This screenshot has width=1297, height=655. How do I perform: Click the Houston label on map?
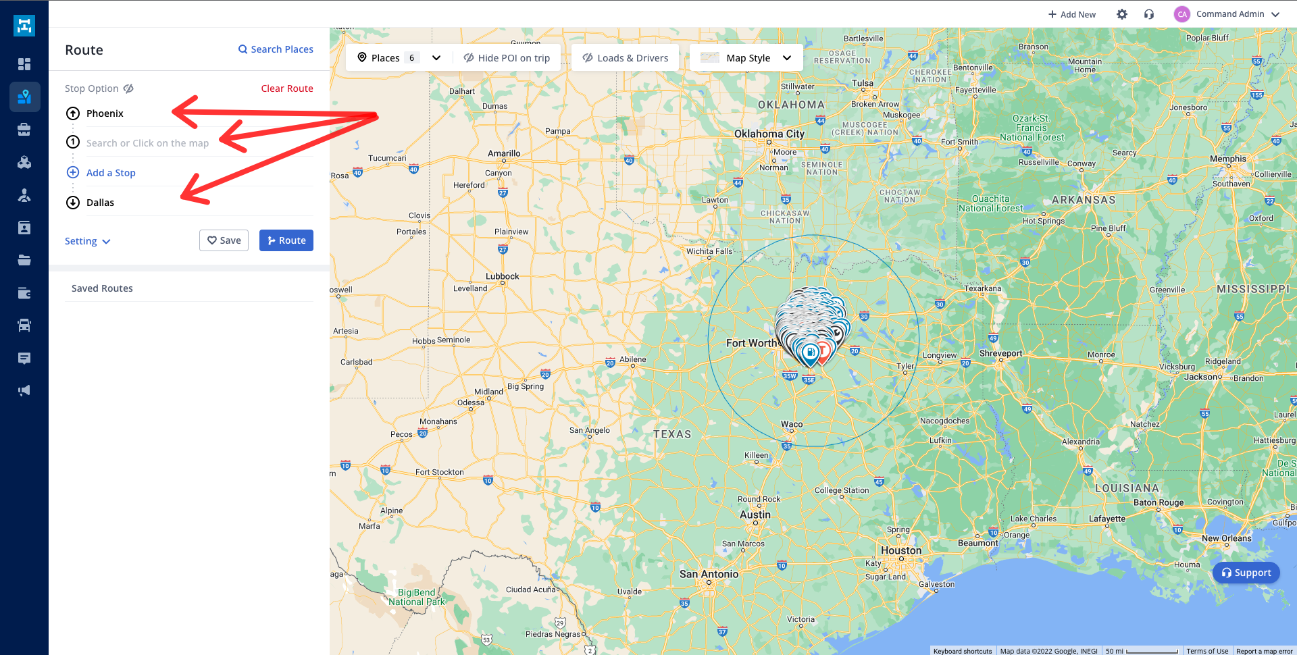tap(901, 550)
